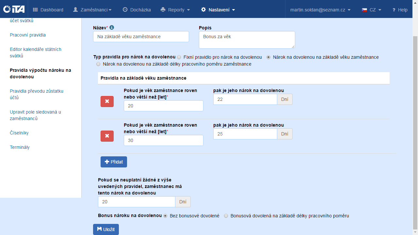Open the Docházka clock menu item
418x235 pixels.
tap(137, 10)
